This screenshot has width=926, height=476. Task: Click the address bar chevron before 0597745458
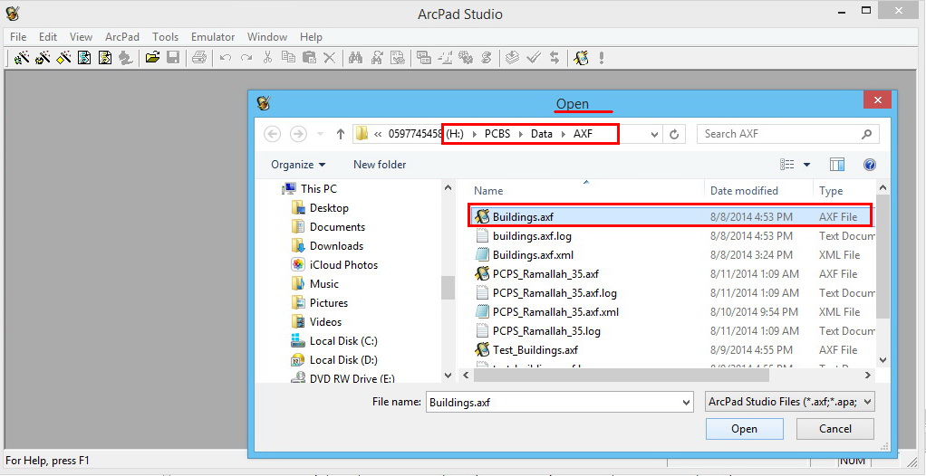378,135
